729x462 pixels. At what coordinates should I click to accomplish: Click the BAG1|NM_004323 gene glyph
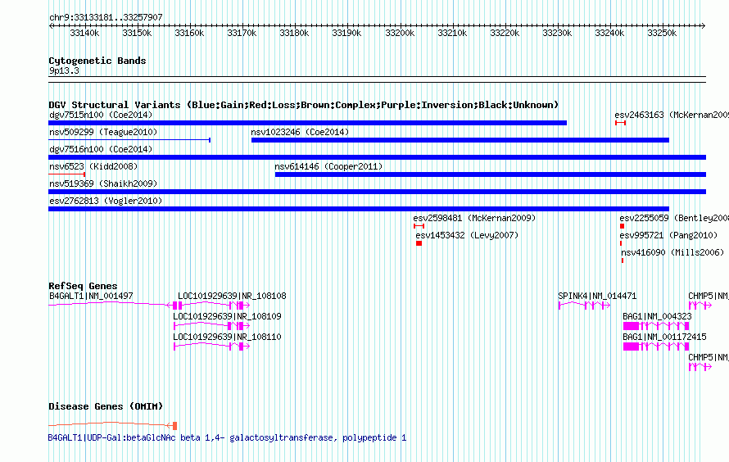click(x=656, y=325)
